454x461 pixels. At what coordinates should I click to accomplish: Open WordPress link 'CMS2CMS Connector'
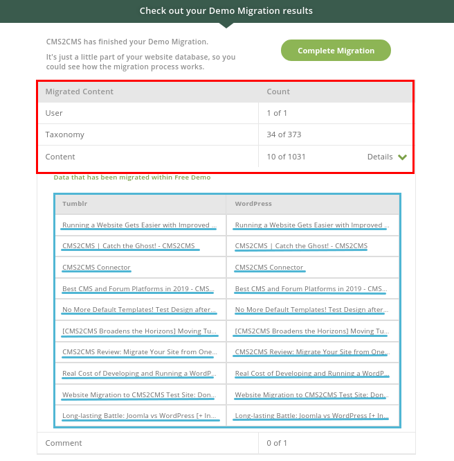[x=269, y=268]
